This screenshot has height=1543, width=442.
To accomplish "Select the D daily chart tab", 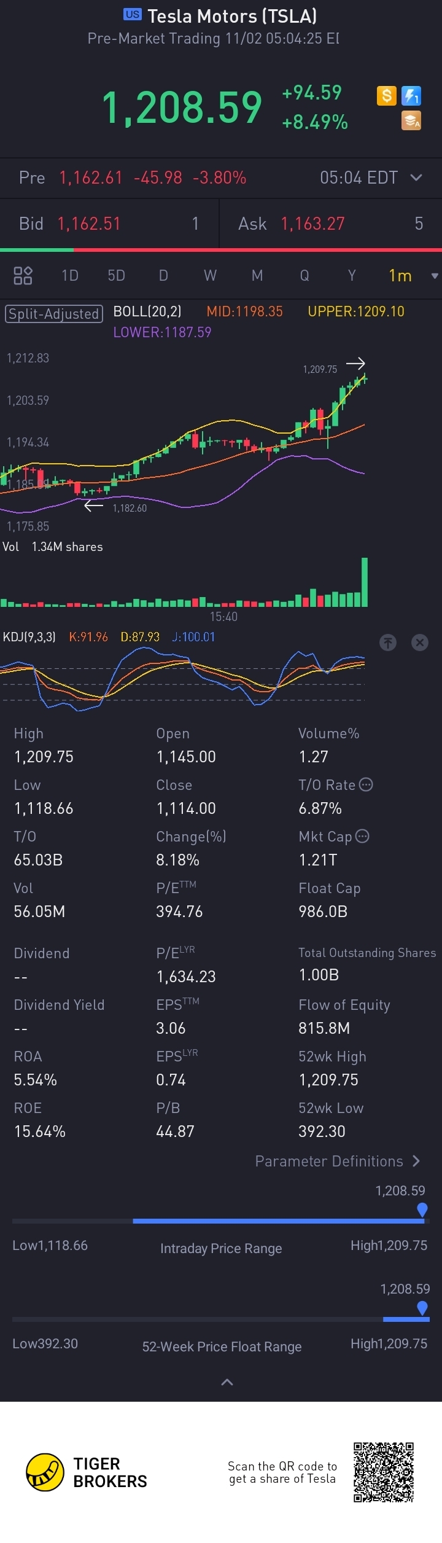I will tap(163, 275).
